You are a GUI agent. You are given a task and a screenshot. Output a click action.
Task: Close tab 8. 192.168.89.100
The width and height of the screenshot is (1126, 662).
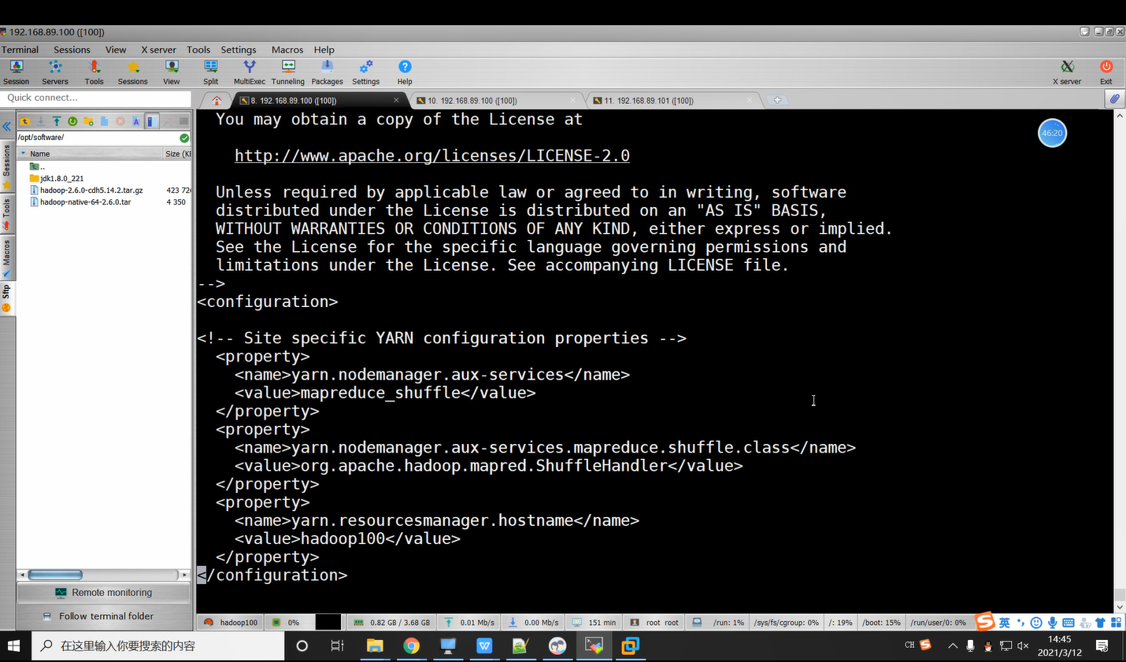[x=396, y=100]
